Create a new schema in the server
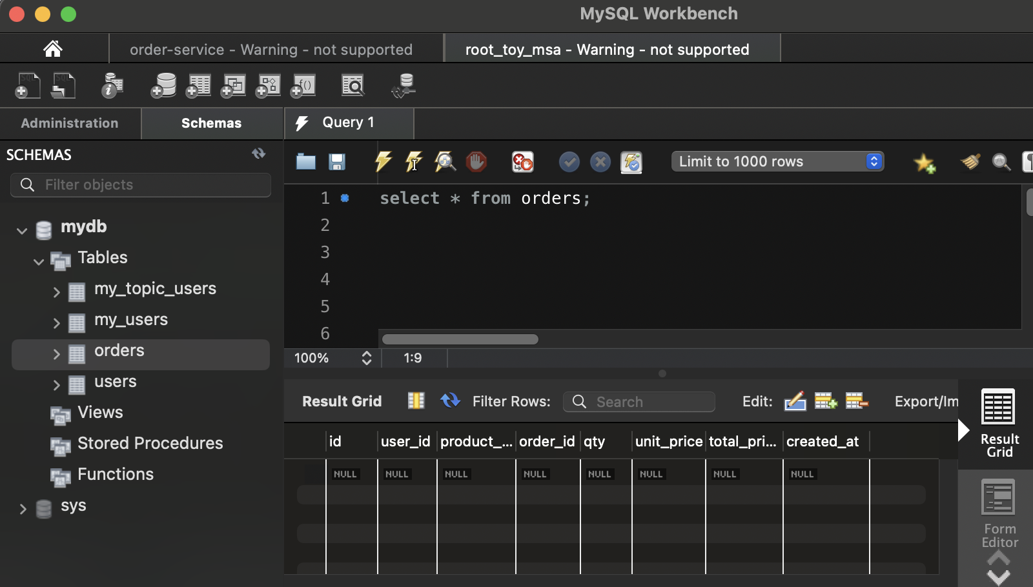This screenshot has width=1033, height=587. 163,85
